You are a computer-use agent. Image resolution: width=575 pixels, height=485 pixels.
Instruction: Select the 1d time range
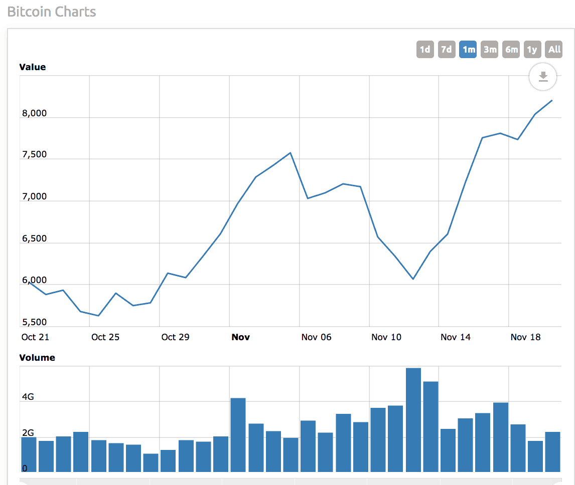(x=425, y=50)
